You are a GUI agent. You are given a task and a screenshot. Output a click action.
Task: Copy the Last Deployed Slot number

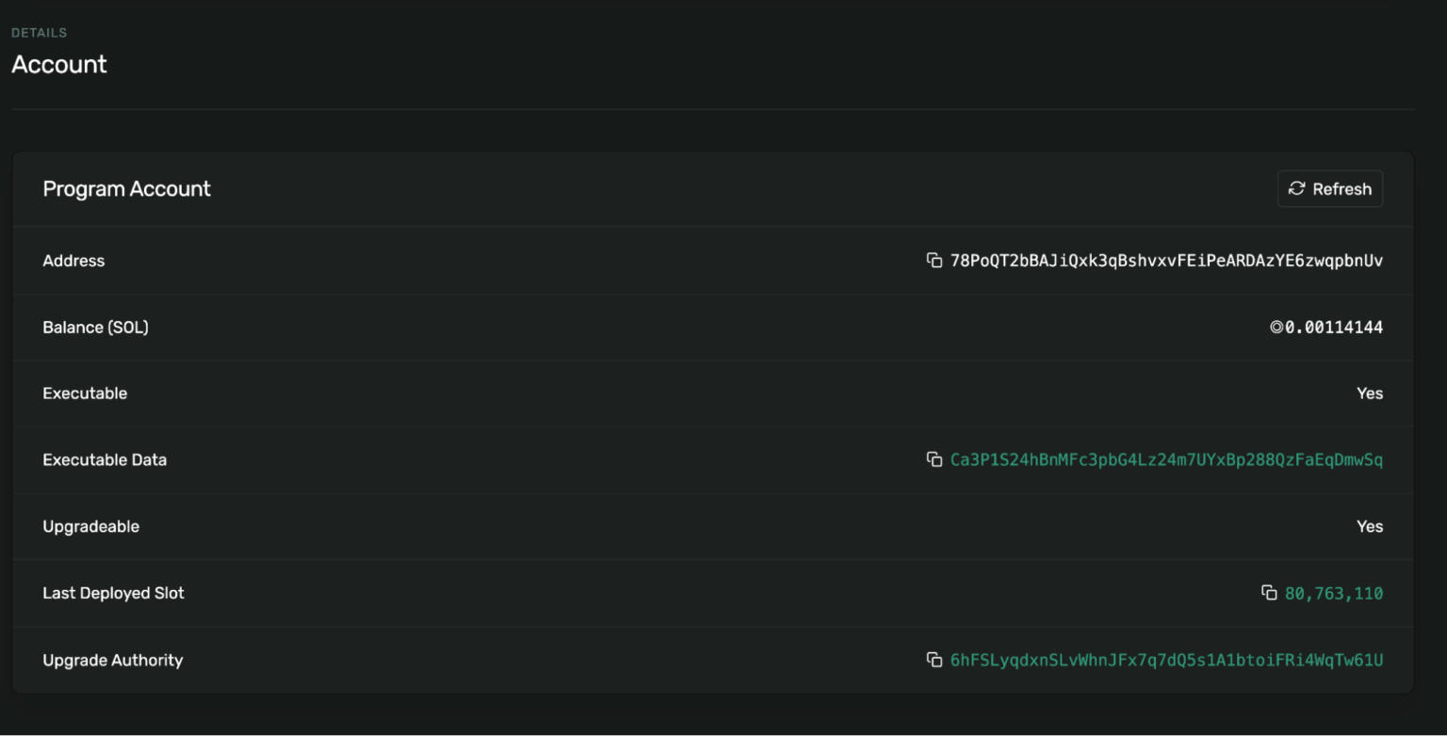pos(1269,593)
